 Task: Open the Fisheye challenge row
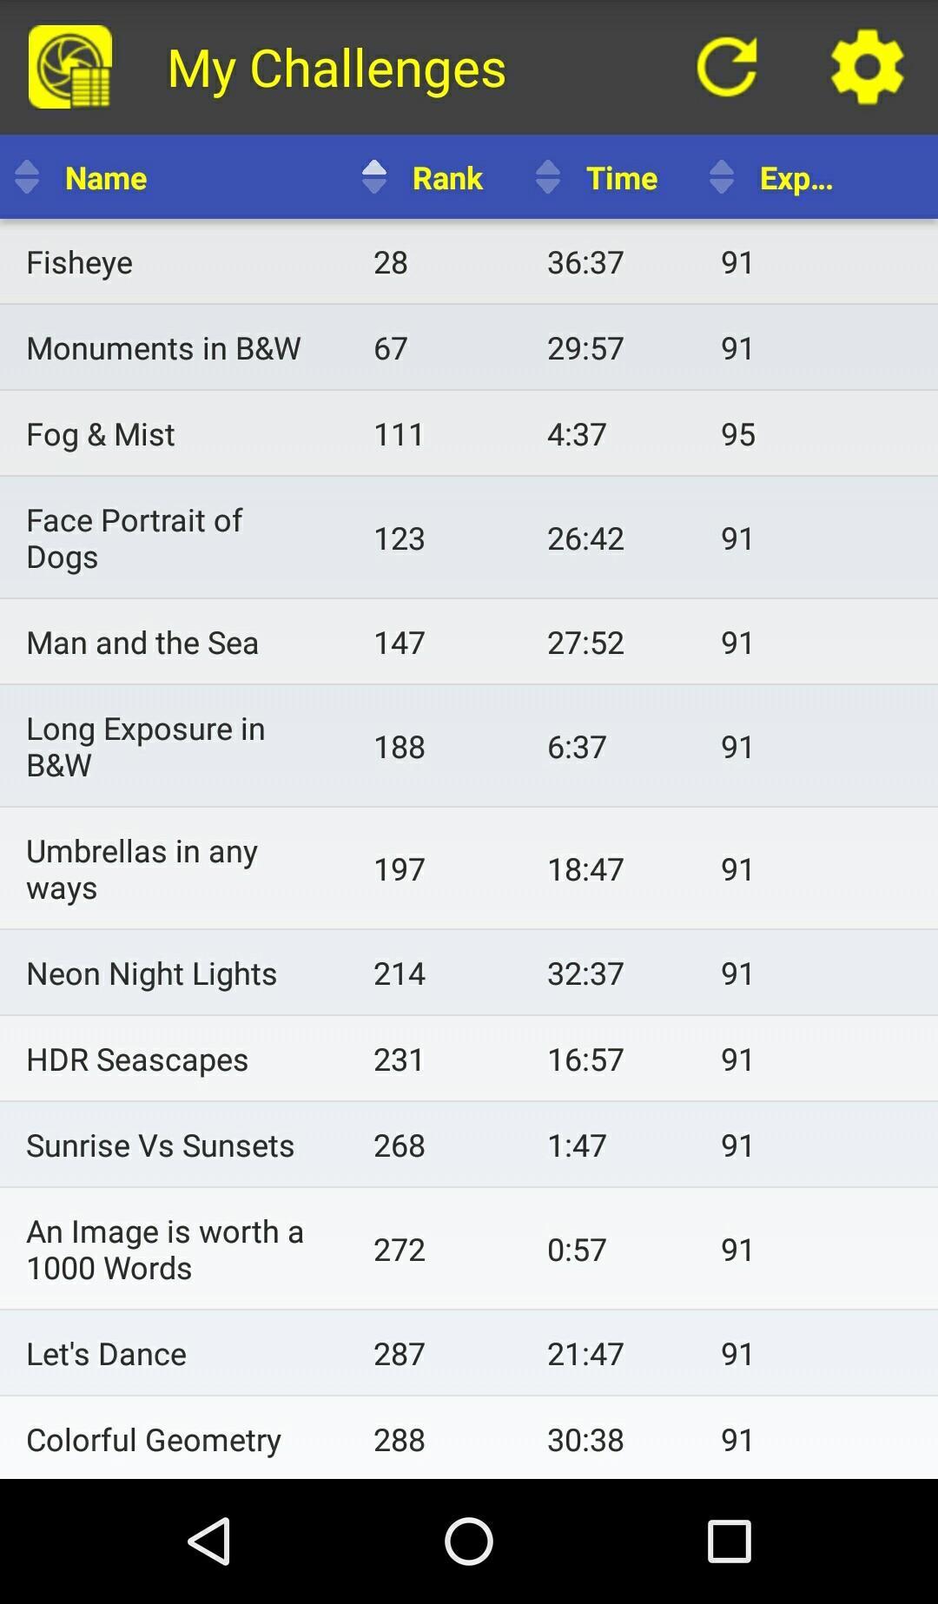pyautogui.click(x=469, y=261)
